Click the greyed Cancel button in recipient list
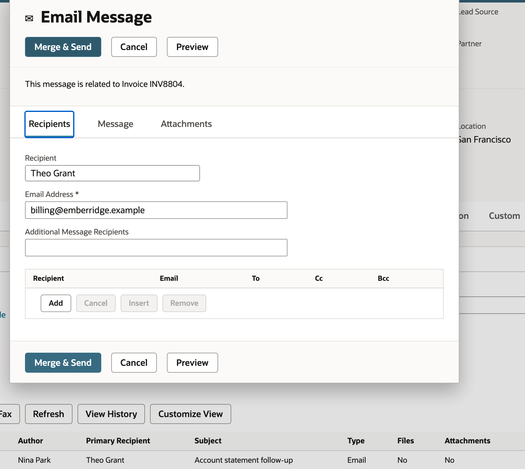Image resolution: width=525 pixels, height=469 pixels. pyautogui.click(x=96, y=303)
